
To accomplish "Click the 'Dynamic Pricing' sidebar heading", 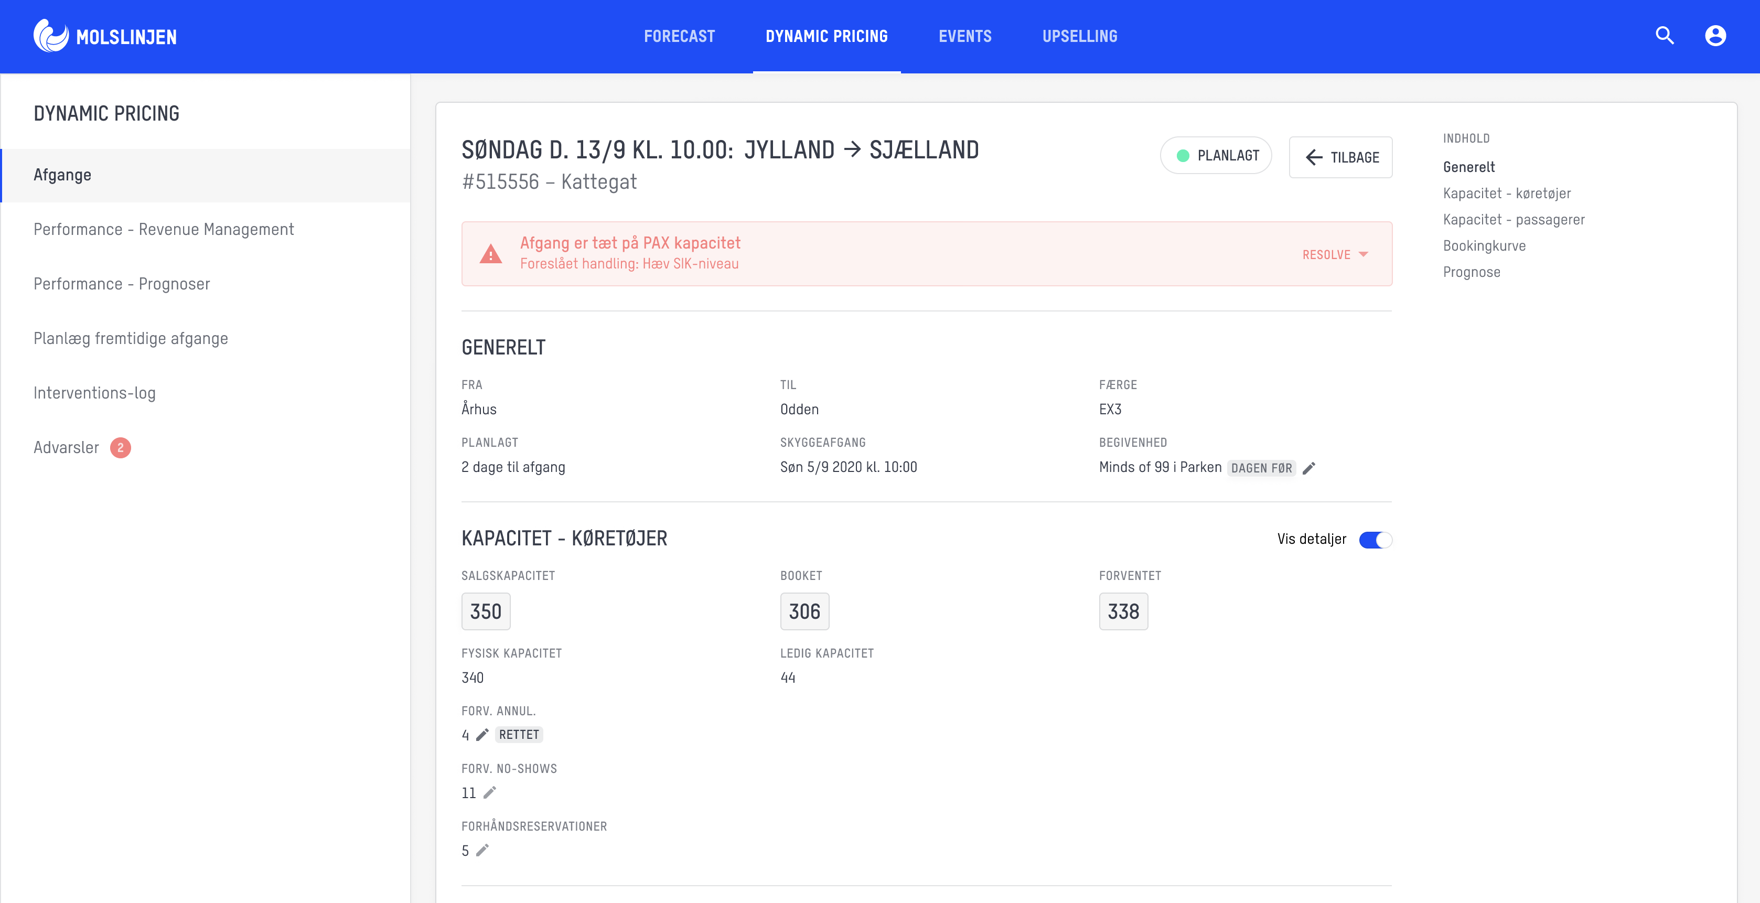I will (106, 113).
